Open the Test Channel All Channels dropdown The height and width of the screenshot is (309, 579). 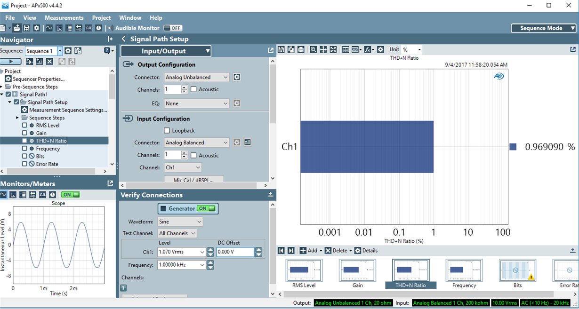[177, 233]
